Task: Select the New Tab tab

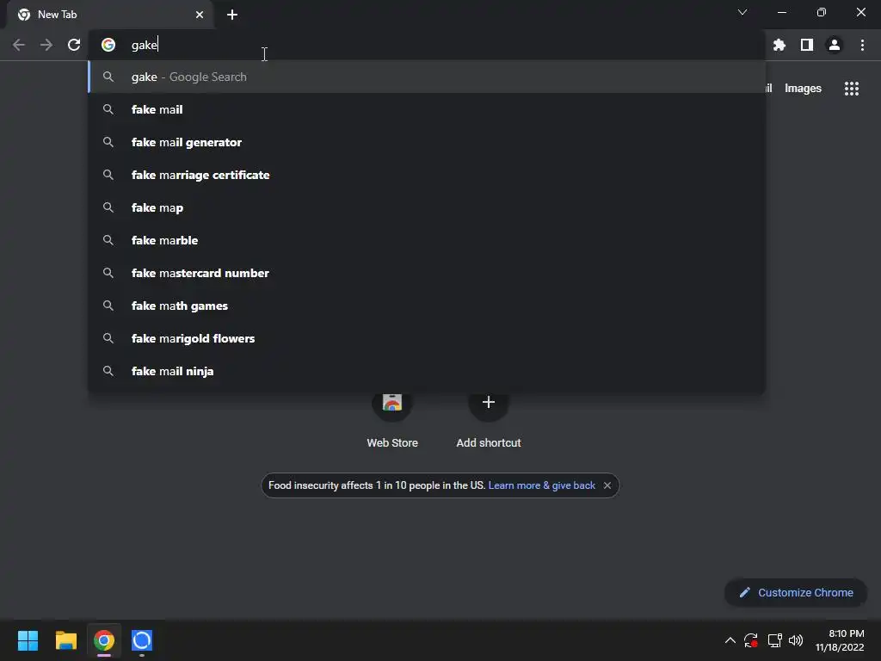Action: (109, 15)
